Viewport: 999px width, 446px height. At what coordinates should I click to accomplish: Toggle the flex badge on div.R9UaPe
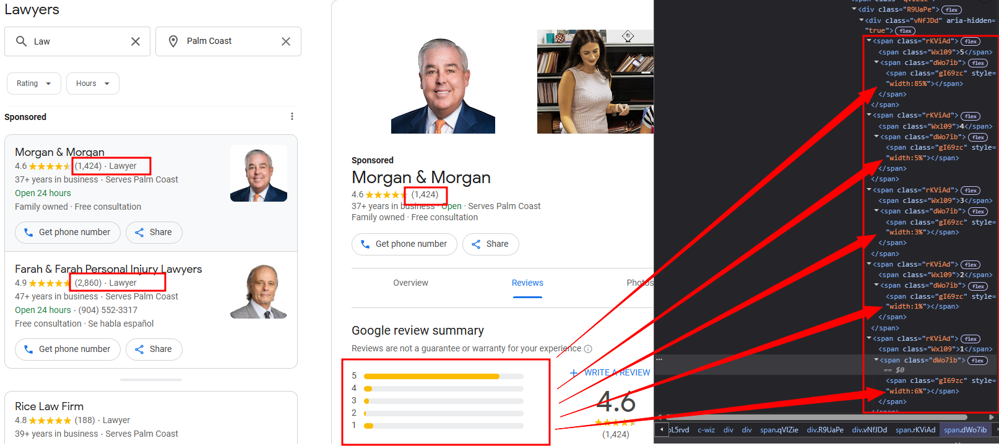951,10
